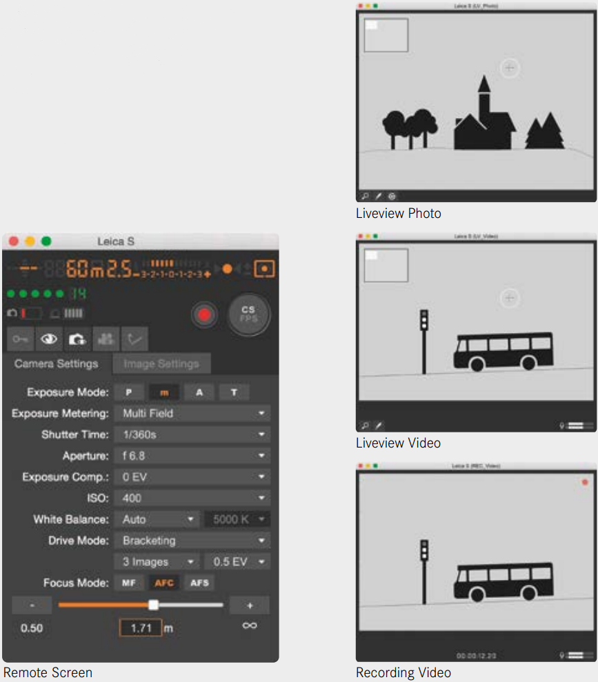Click the checkmark curve icon on the toolbar

point(134,339)
